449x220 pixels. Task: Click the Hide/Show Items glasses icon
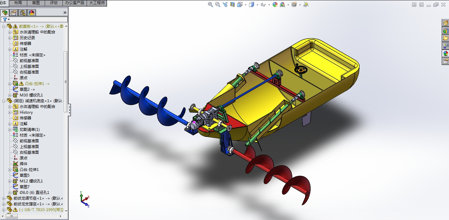(x=263, y=4)
